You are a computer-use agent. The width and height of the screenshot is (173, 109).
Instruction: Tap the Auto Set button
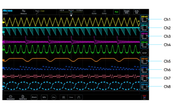pos(136,12)
